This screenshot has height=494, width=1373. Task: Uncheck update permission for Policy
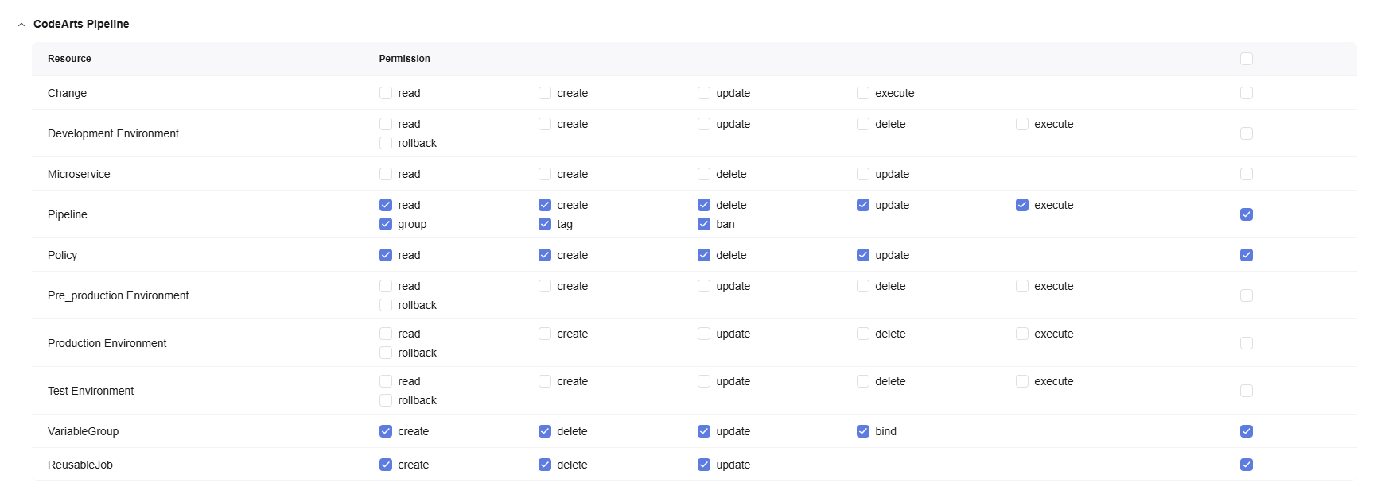863,255
